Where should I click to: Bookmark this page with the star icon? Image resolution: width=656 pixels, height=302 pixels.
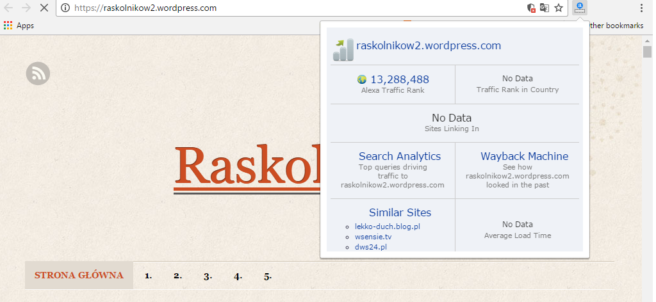pos(559,8)
